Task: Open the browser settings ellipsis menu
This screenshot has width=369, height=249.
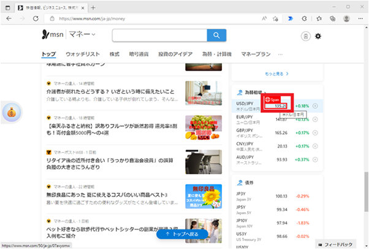Action: click(x=360, y=18)
